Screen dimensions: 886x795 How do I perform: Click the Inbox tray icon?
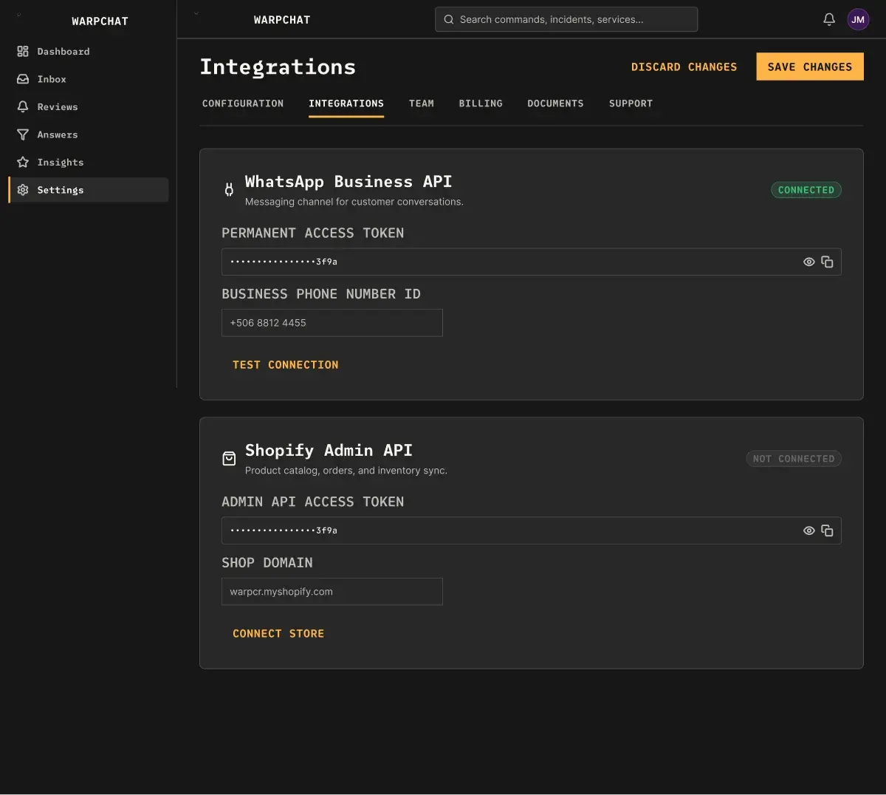click(23, 79)
